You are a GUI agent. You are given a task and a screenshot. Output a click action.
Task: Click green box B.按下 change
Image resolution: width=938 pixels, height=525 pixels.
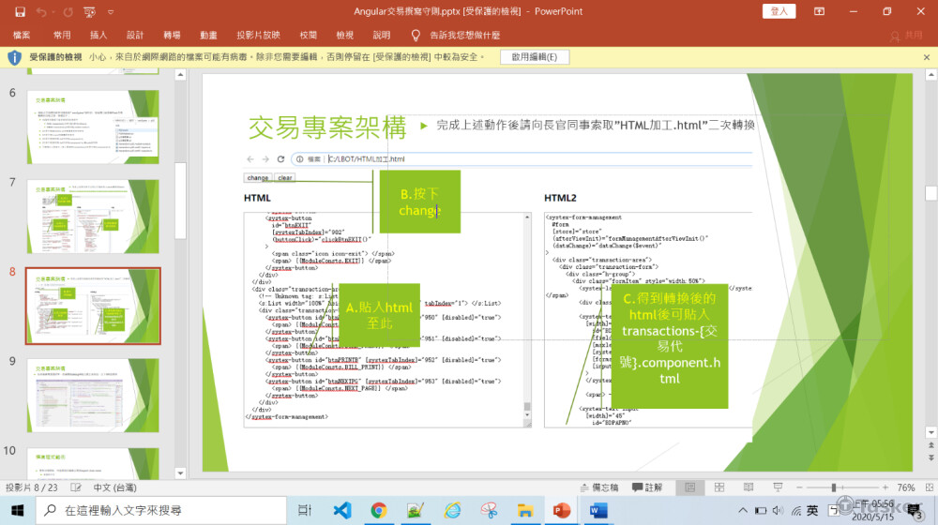pos(420,202)
